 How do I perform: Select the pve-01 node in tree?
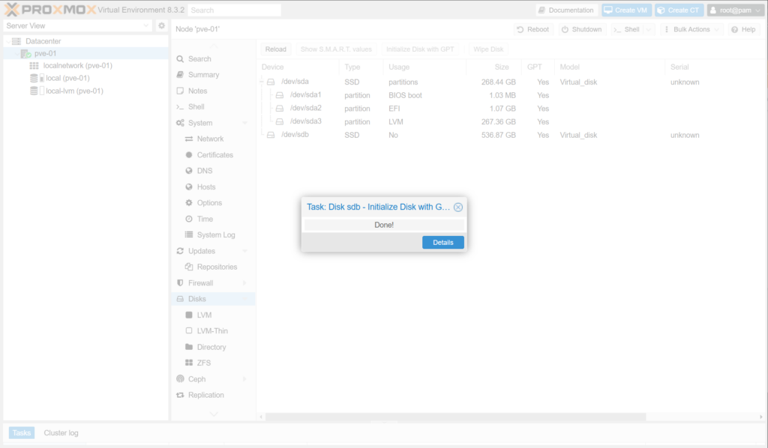click(45, 53)
